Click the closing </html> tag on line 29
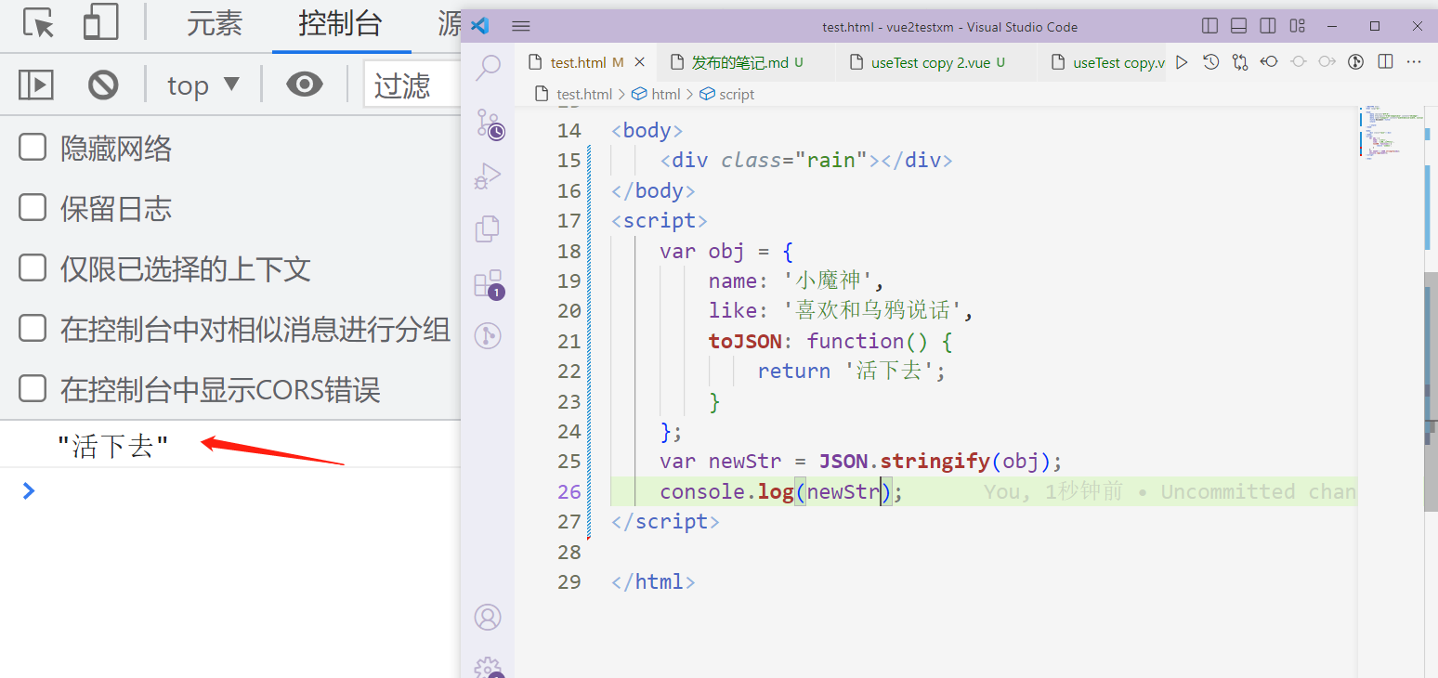1438x678 pixels. click(653, 581)
